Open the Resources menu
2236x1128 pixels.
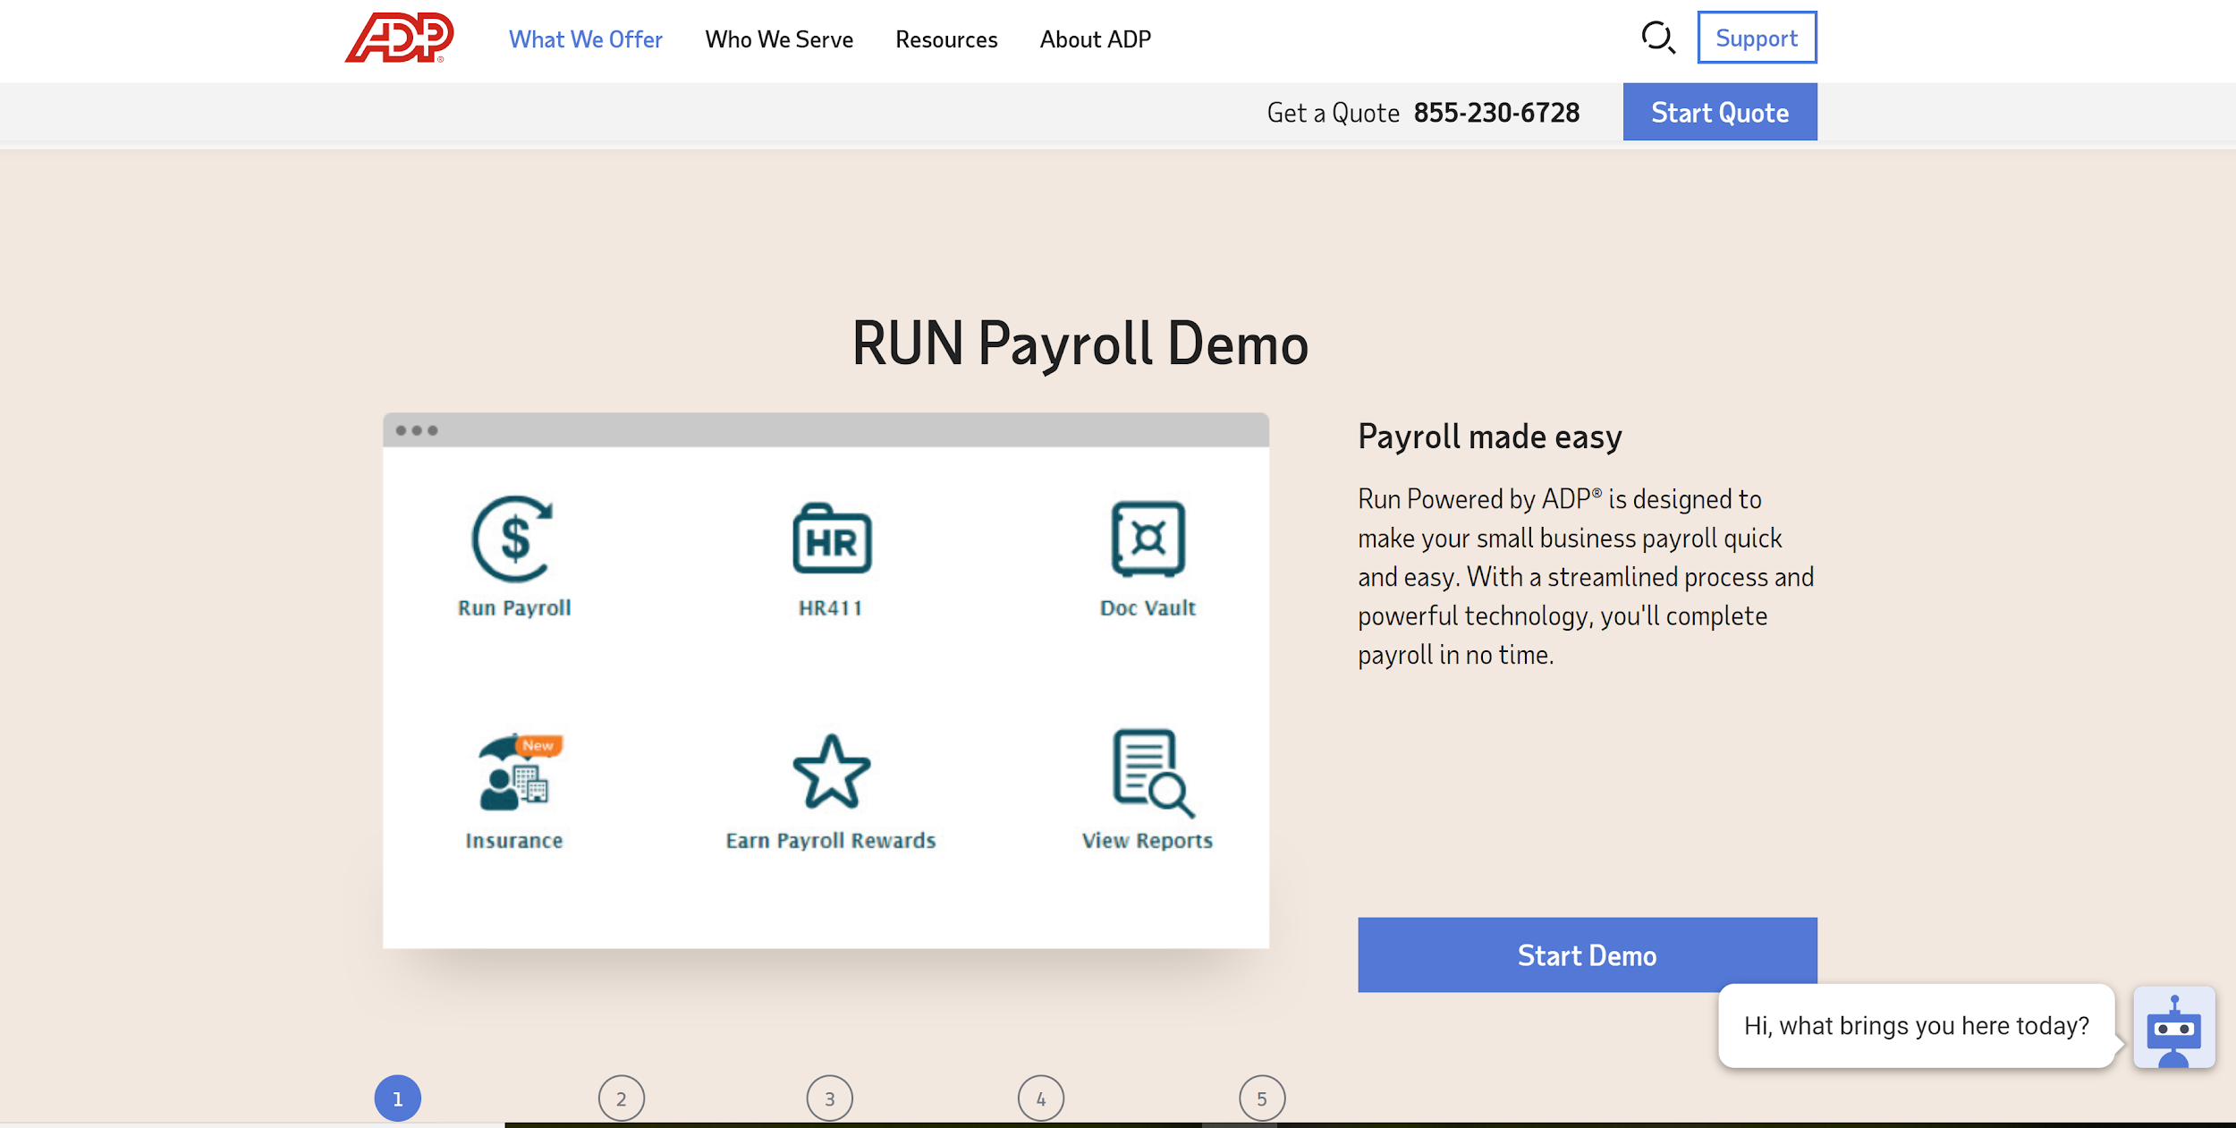tap(945, 39)
